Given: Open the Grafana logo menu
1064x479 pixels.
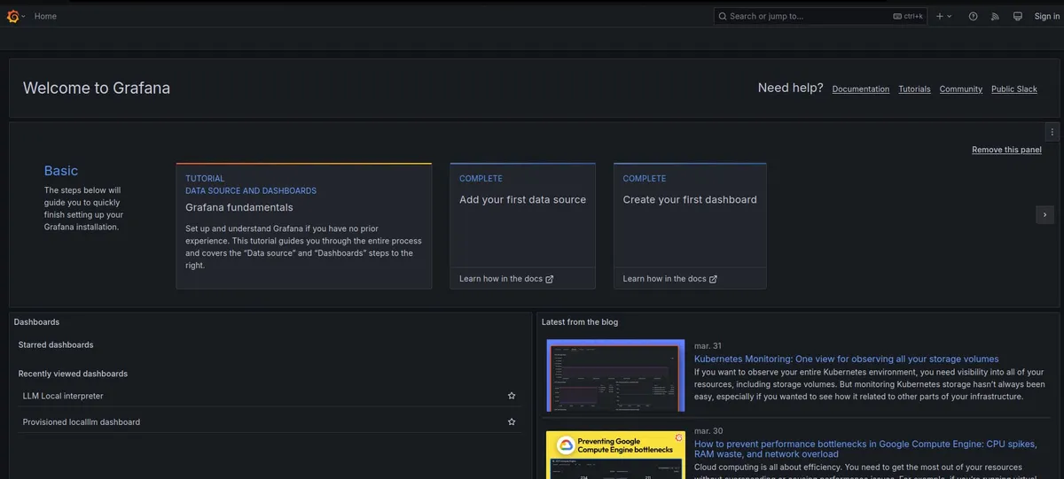Looking at the screenshot, I should pyautogui.click(x=15, y=16).
